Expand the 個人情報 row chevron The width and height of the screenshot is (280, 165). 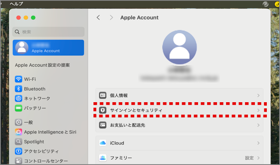click(x=258, y=95)
